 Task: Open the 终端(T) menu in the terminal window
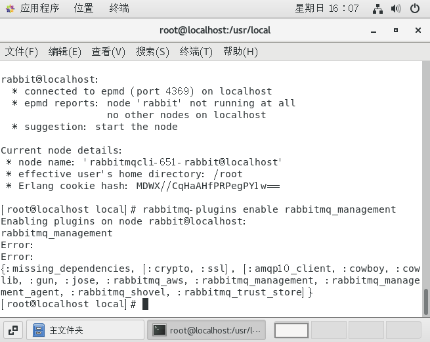(196, 52)
